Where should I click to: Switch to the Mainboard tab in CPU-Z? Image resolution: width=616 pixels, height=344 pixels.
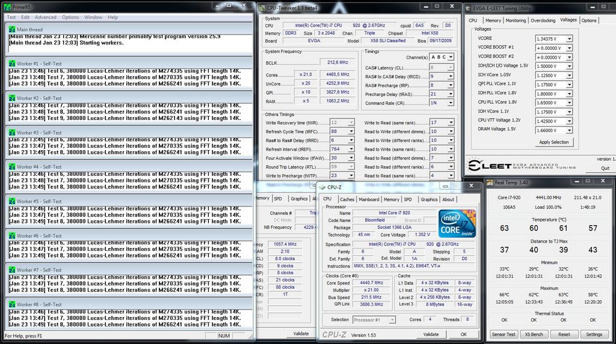coord(369,199)
